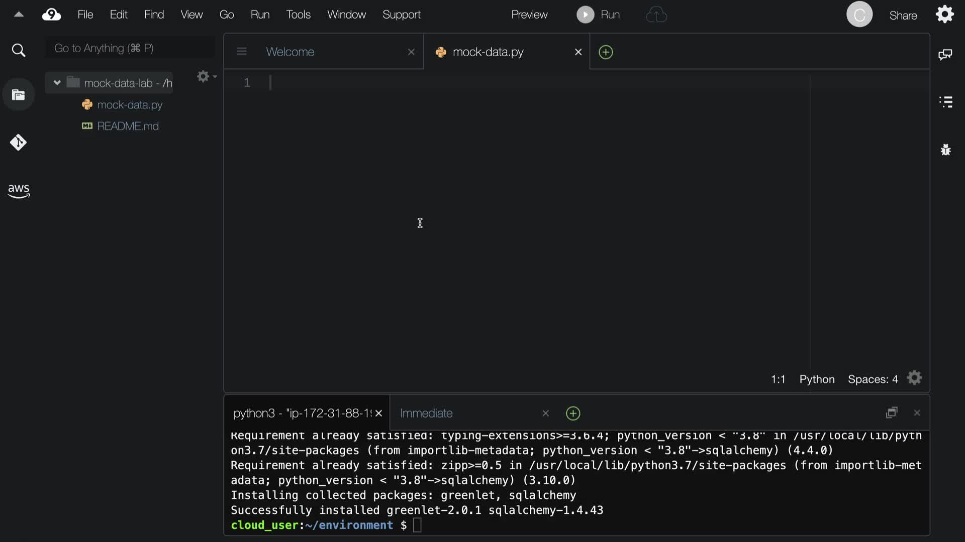Open the search sidebar magnifier icon
965x542 pixels.
[19, 50]
